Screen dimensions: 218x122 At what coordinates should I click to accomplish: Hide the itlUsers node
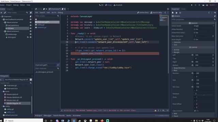tap(30, 28)
